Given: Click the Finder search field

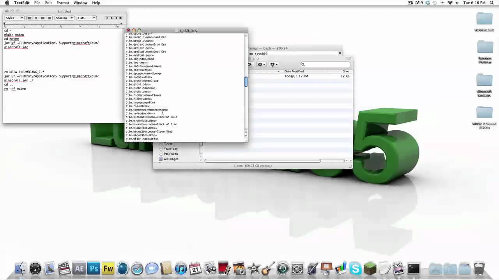Looking at the screenshot, I should click(x=325, y=65).
